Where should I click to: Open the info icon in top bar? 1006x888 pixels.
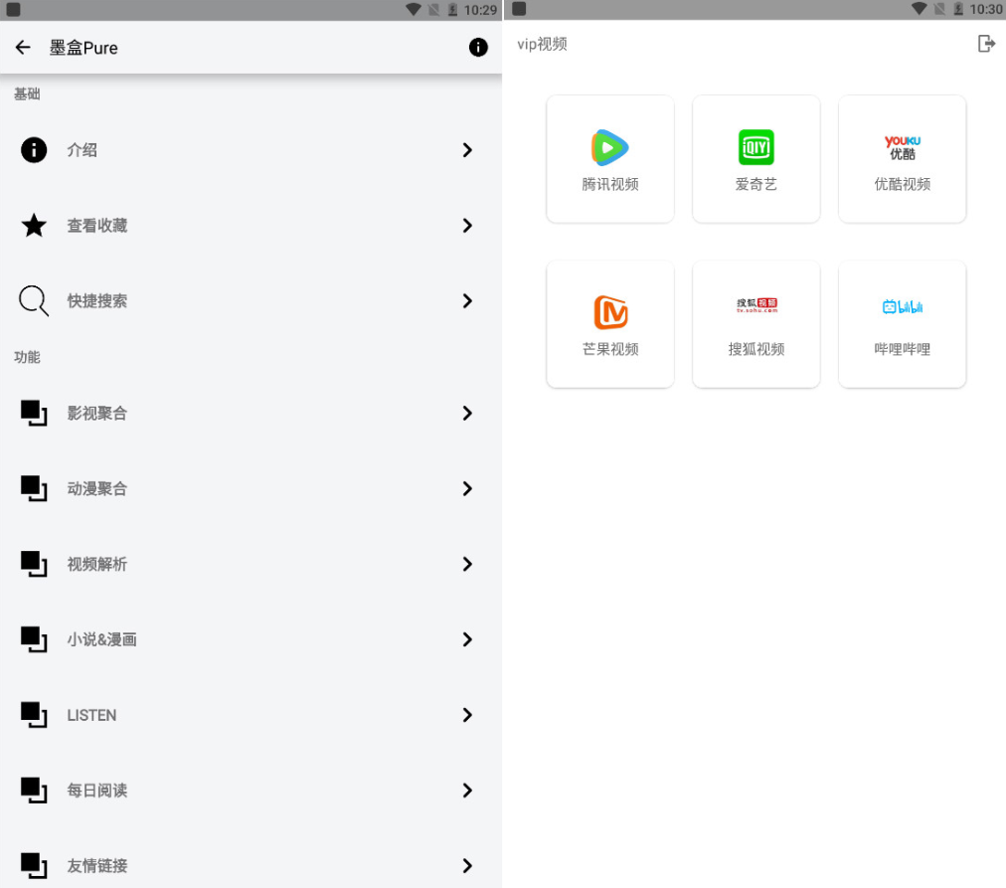click(478, 48)
